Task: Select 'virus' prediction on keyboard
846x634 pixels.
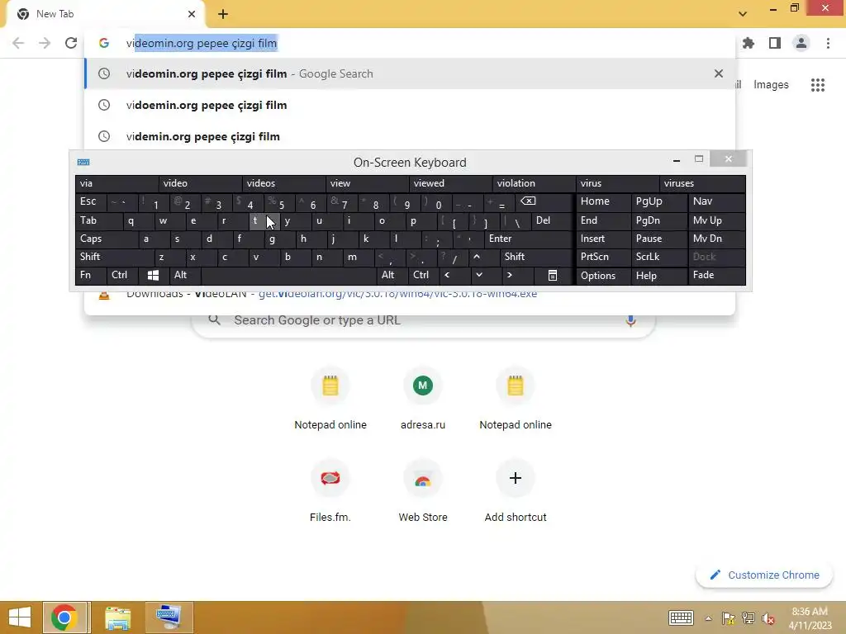Action: click(x=617, y=183)
